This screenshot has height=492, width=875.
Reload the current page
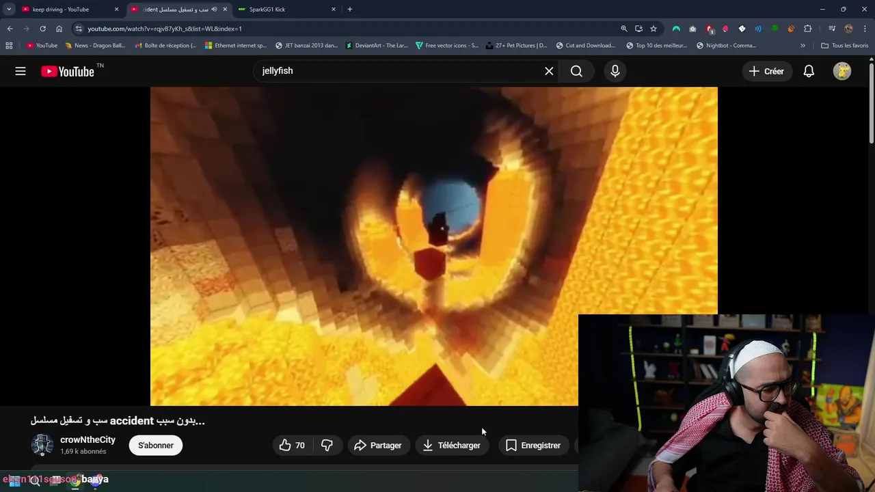tap(42, 29)
